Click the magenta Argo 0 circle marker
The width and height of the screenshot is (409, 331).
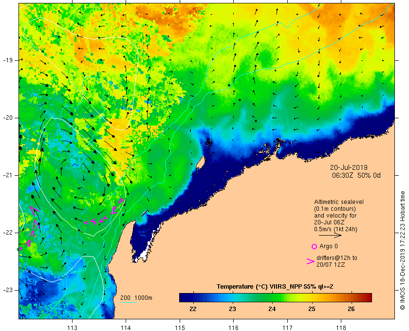pos(314,246)
